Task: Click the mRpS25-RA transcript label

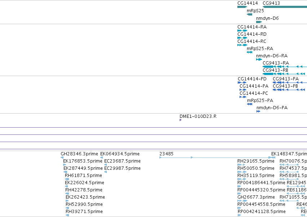Action: pos(260,49)
